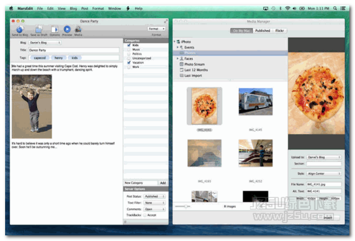Open the Text Filter dropdown

154,203
